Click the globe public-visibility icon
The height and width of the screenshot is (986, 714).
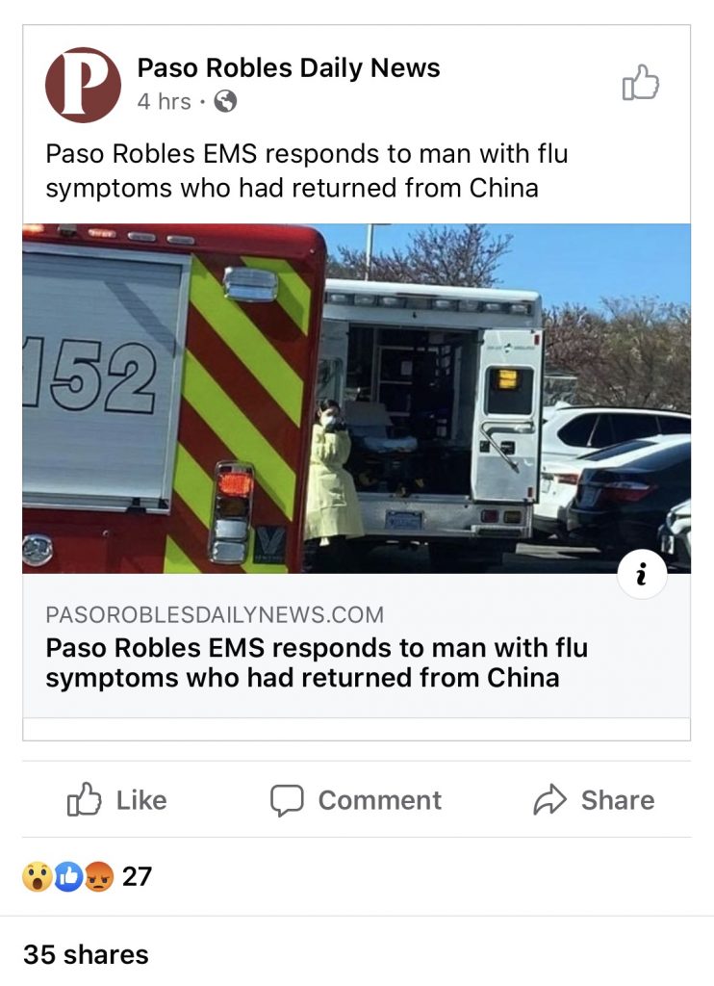coord(225,101)
